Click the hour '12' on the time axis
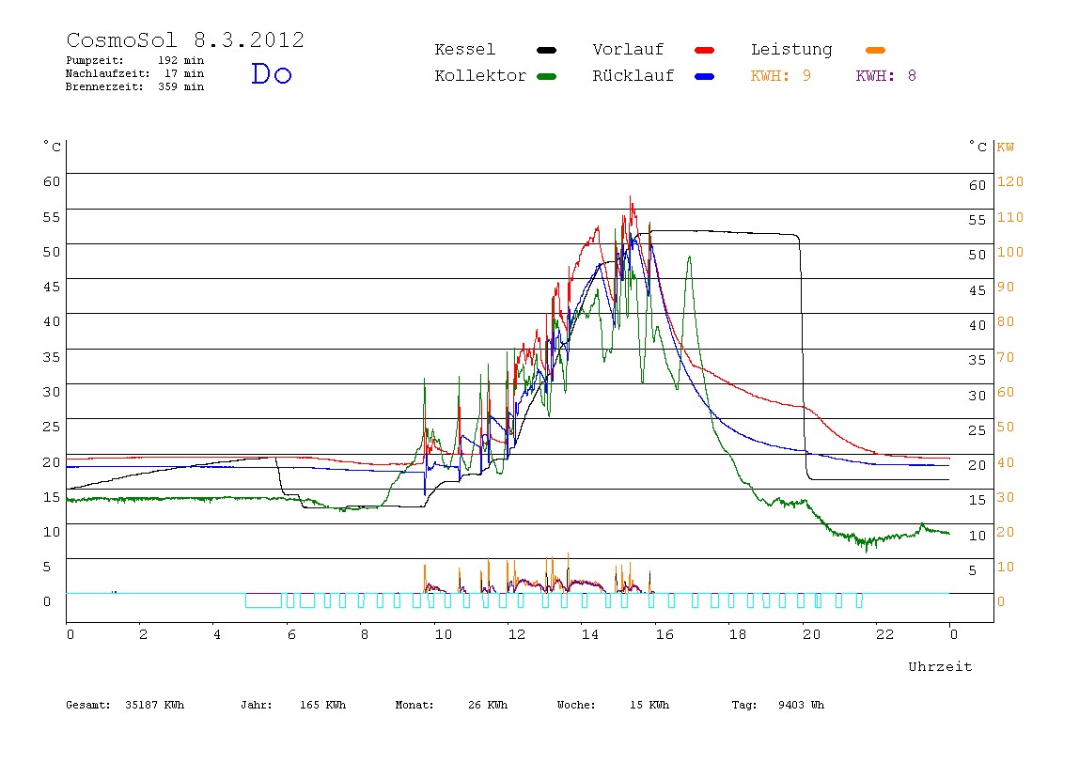 (x=517, y=634)
